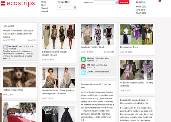Click the red icon at top right corner

(x=159, y=1)
